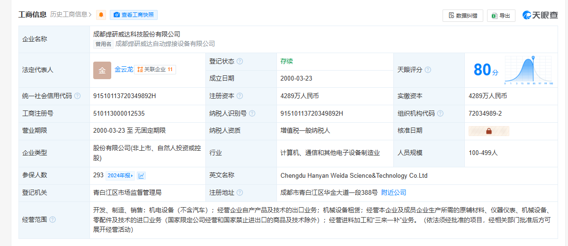Click registered capital 4289万人民币

point(300,96)
